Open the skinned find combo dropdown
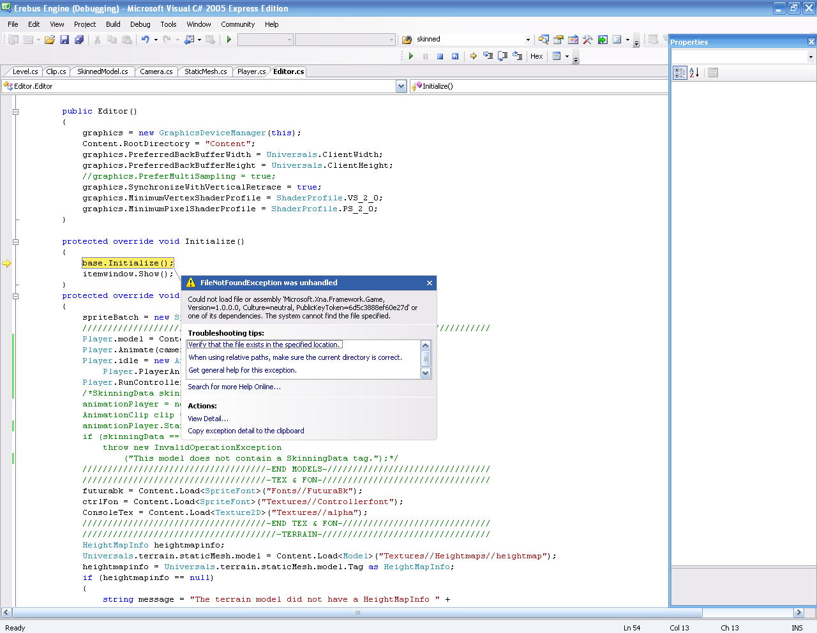 click(528, 40)
